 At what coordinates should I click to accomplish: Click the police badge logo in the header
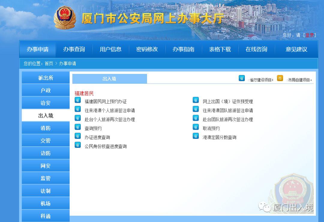65,18
